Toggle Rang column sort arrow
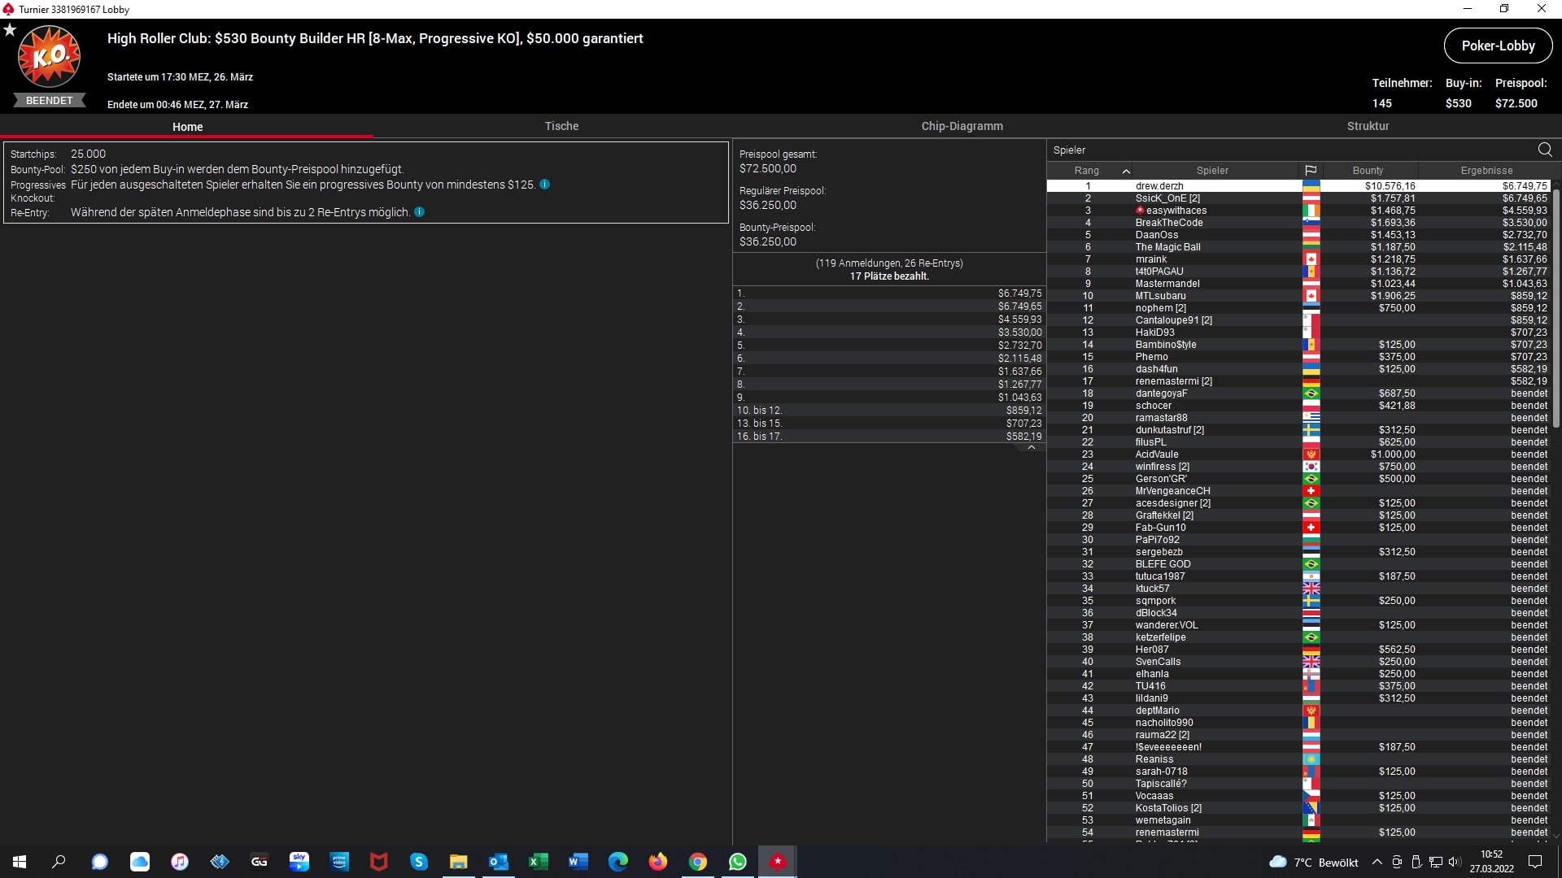 [1126, 171]
